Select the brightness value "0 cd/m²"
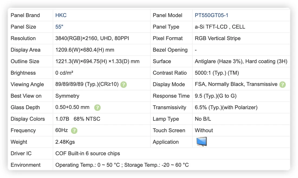298x178 pixels. point(64,73)
